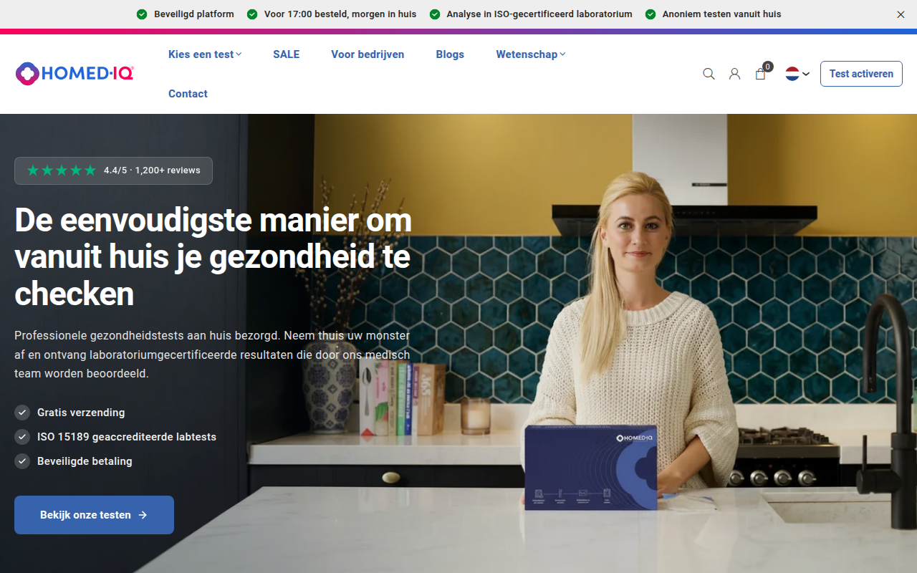Click the arrow on Bekijk onze testen
This screenshot has height=573, width=917.
(x=143, y=515)
